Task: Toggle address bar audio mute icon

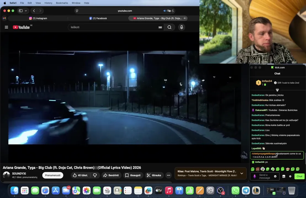Action: 165,11
